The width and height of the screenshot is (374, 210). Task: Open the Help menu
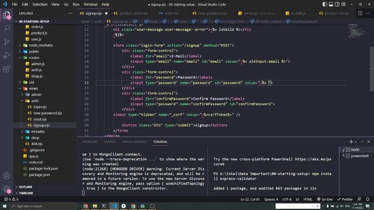pyautogui.click(x=105, y=4)
